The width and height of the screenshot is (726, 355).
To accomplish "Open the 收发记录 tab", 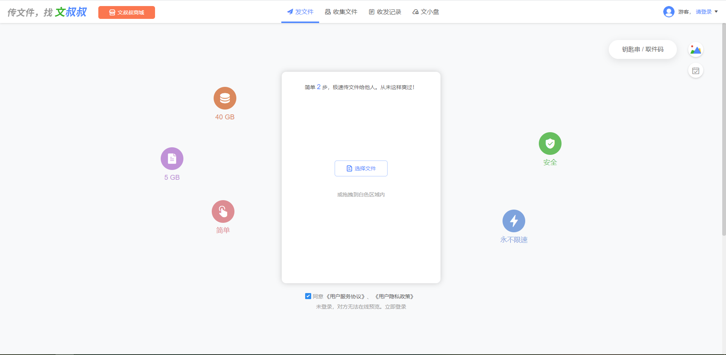I will [x=385, y=12].
